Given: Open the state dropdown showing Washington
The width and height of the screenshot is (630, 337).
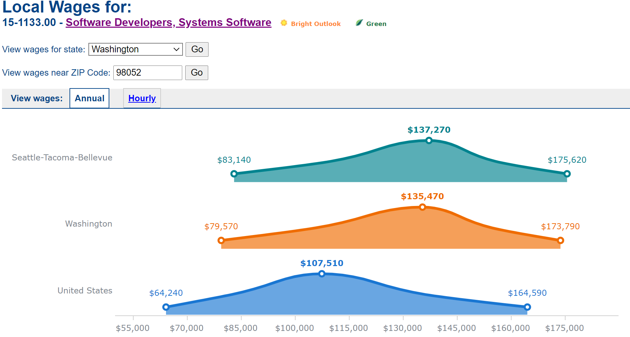Looking at the screenshot, I should tap(135, 49).
